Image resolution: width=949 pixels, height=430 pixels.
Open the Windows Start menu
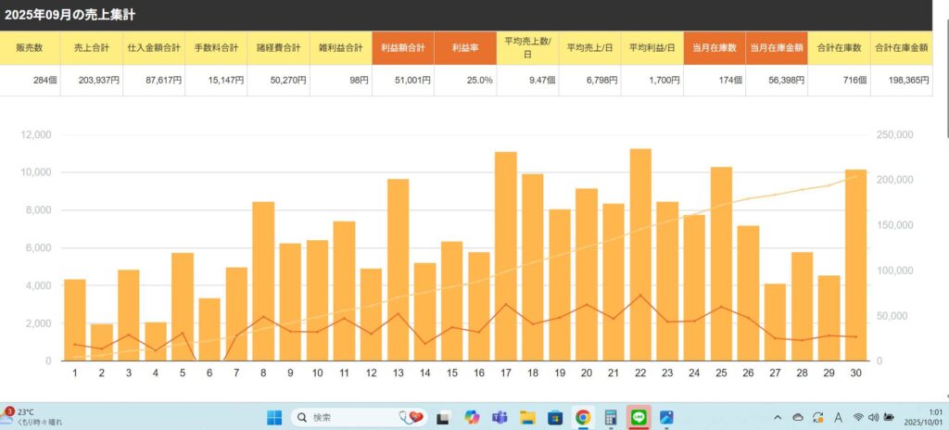point(275,418)
